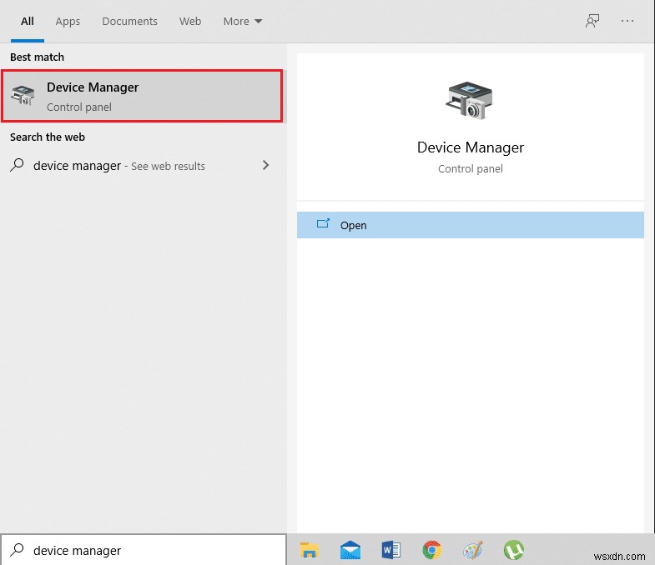Image resolution: width=655 pixels, height=565 pixels.
Task: Click Open in the preview pane
Action: [471, 225]
